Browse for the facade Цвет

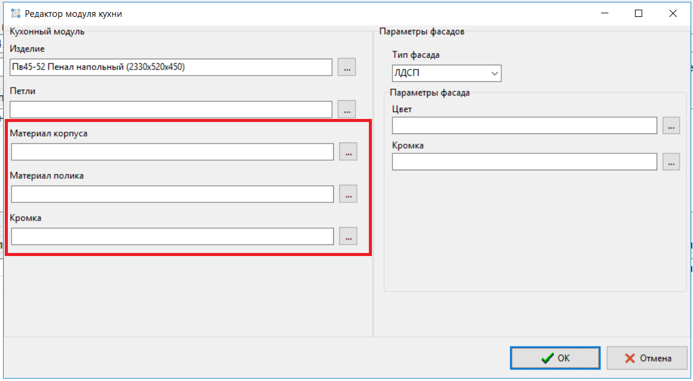click(671, 126)
